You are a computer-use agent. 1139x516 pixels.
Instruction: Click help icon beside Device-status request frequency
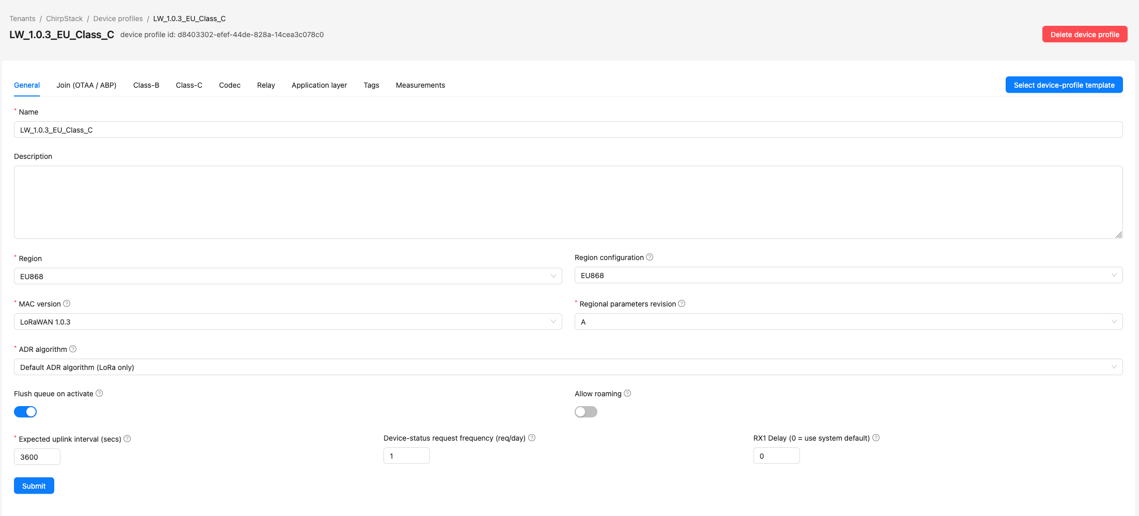click(x=532, y=438)
